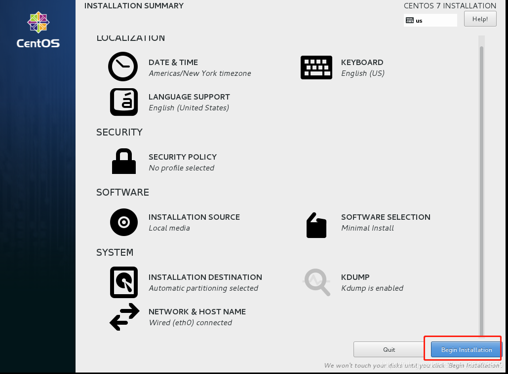
Task: Open the Help! button
Action: [x=480, y=19]
